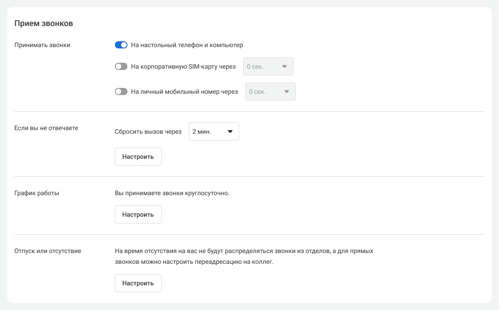Click the "Отпуск или отсутствие" section label
This screenshot has width=499, height=310.
coord(48,251)
